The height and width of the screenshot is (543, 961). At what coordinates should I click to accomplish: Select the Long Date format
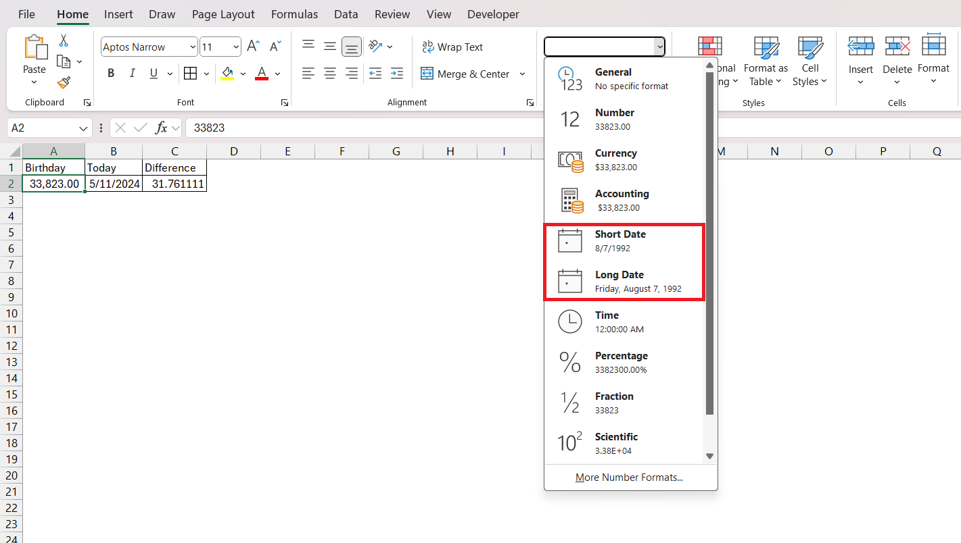click(624, 282)
